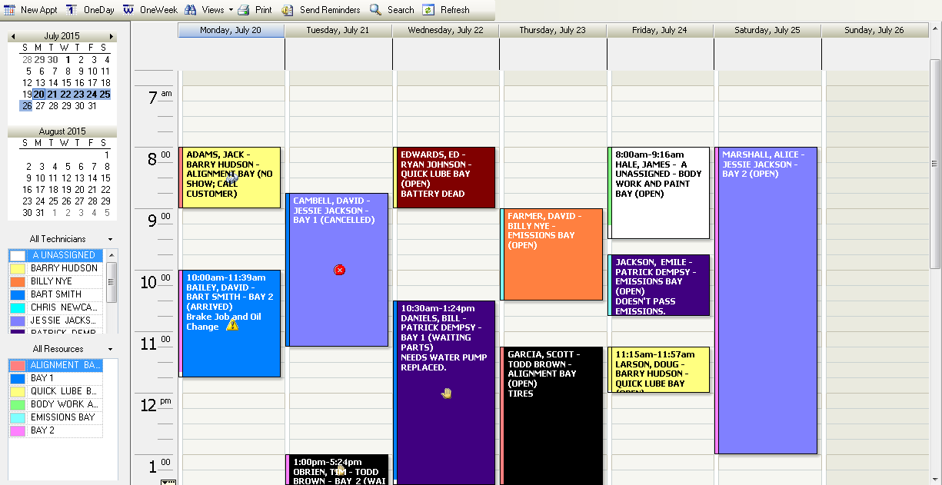Click the red cancelled icon on Cambell's appointment
The height and width of the screenshot is (485, 942).
pos(339,270)
